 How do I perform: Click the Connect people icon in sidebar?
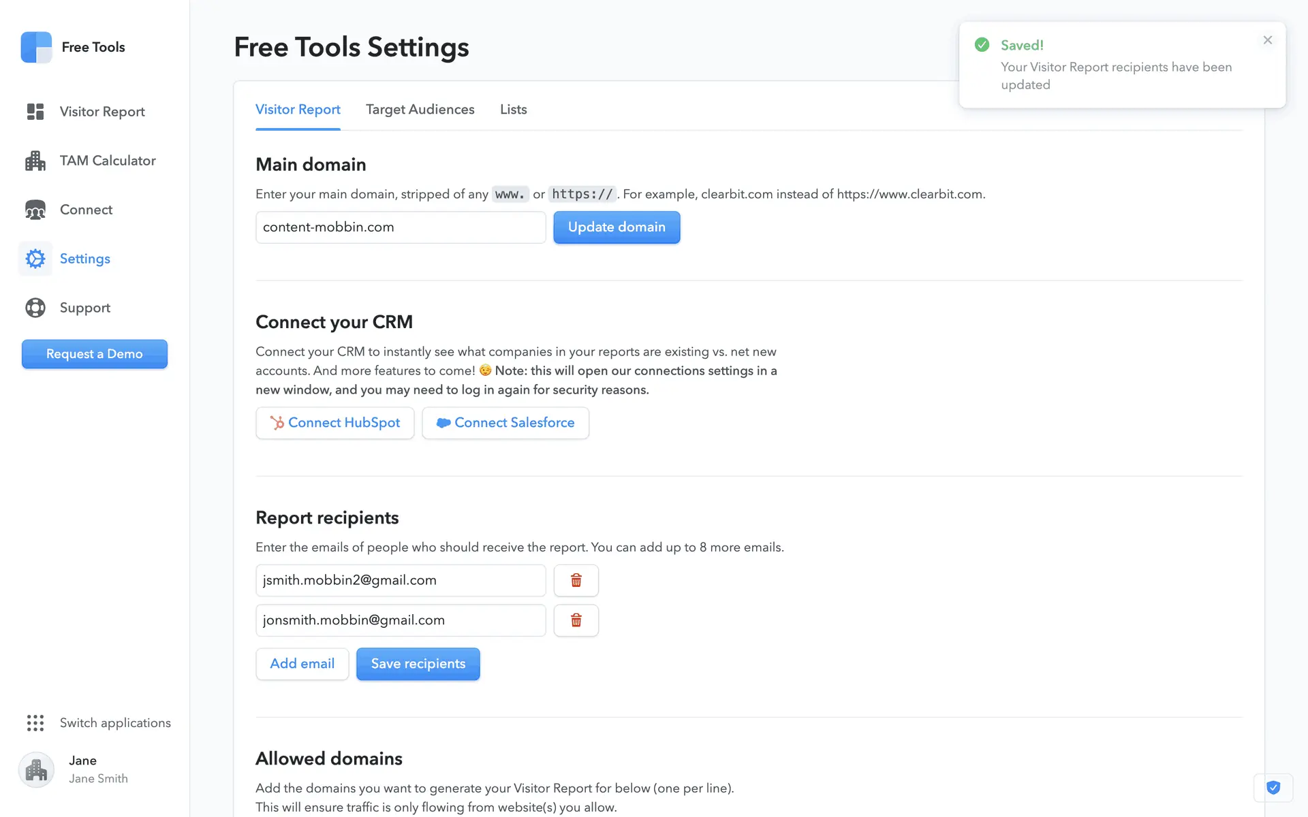35,210
